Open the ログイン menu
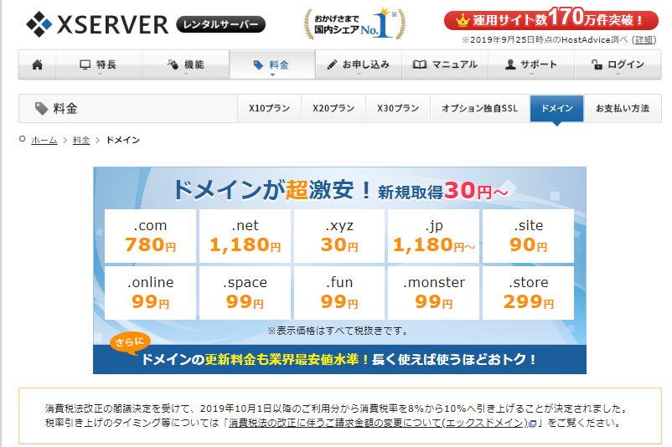672x447 pixels. (x=618, y=64)
